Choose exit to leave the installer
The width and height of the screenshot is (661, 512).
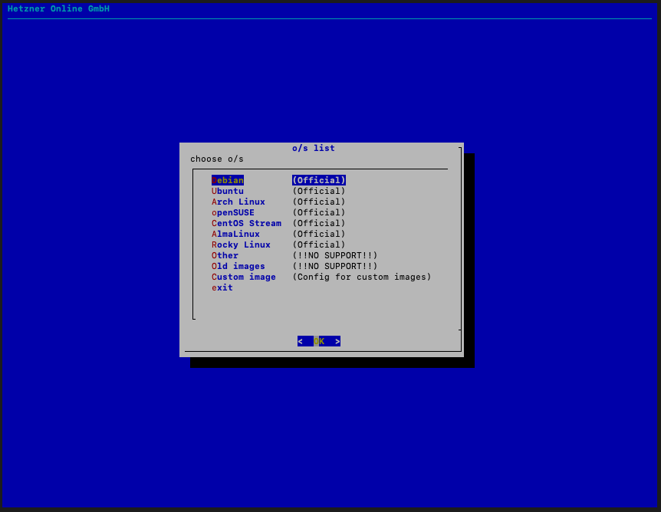tap(222, 287)
